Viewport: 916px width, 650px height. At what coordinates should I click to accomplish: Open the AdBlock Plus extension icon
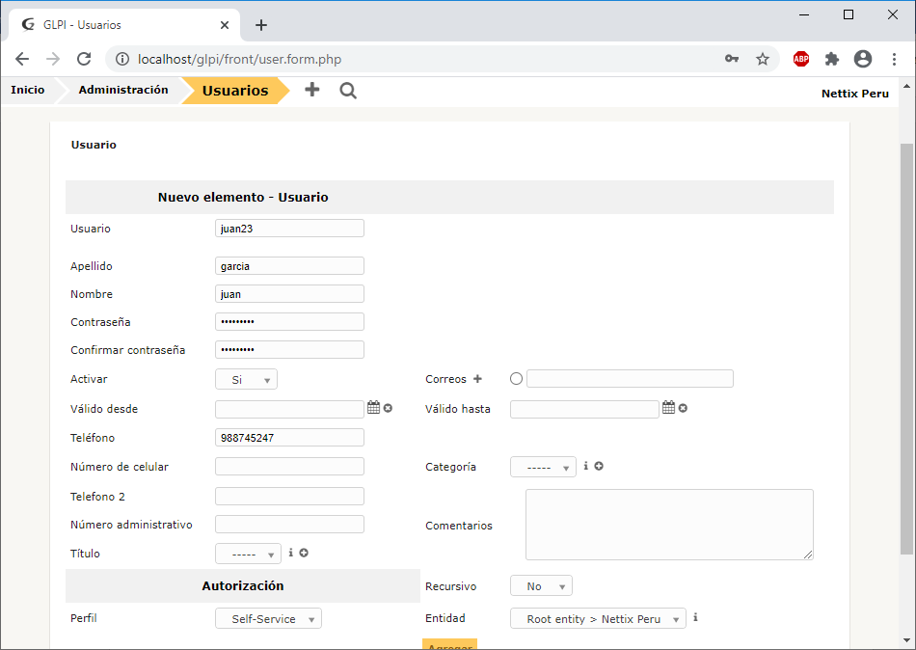pos(801,59)
